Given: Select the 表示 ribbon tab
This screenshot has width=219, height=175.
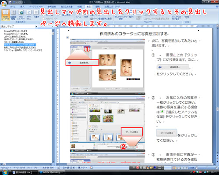Looking at the screenshot, I should 89,7.
